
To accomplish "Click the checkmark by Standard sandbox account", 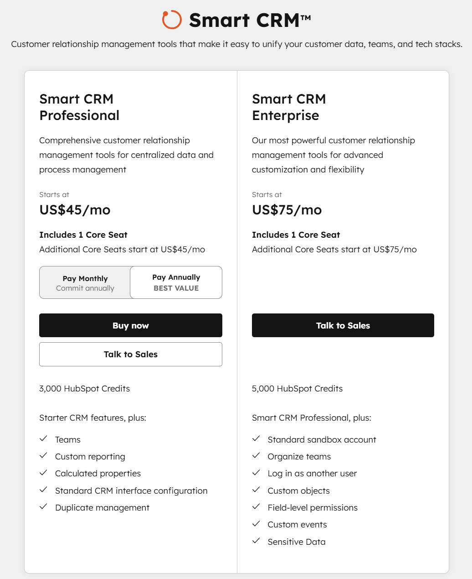I will [257, 439].
